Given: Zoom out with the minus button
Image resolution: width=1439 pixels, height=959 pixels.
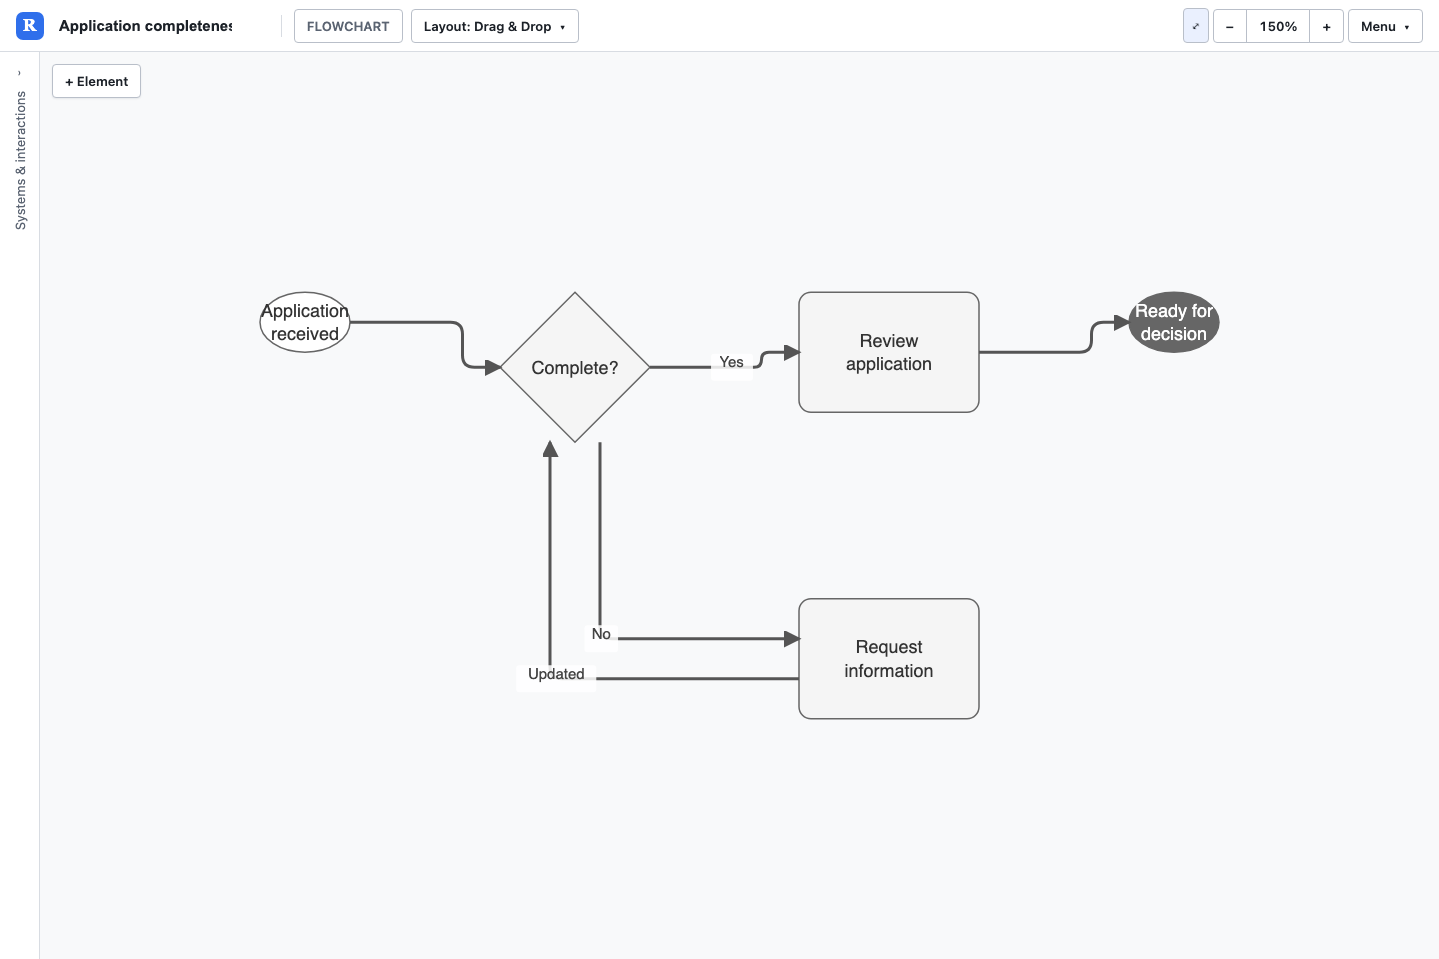Looking at the screenshot, I should [1230, 26].
